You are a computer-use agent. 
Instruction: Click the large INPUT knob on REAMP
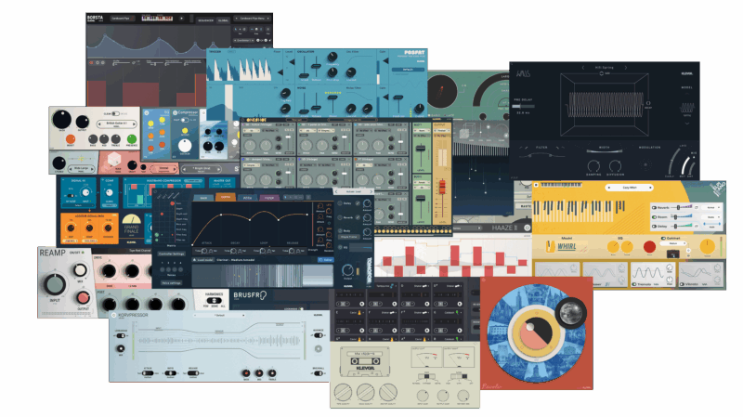(55, 284)
